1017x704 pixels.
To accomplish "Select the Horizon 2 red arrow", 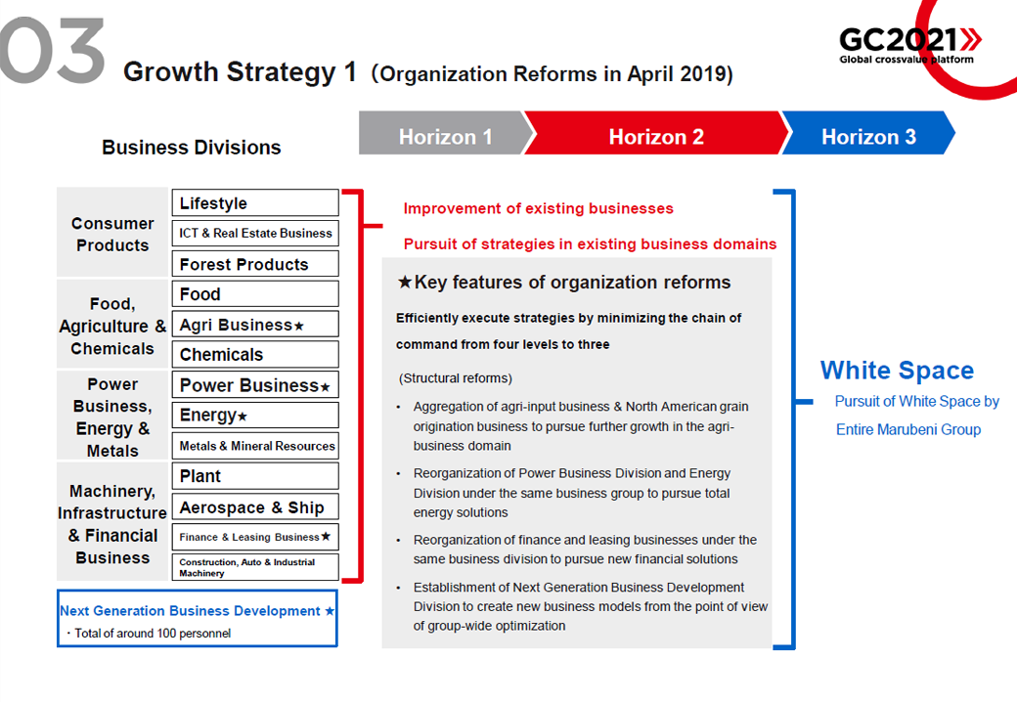I will [655, 137].
